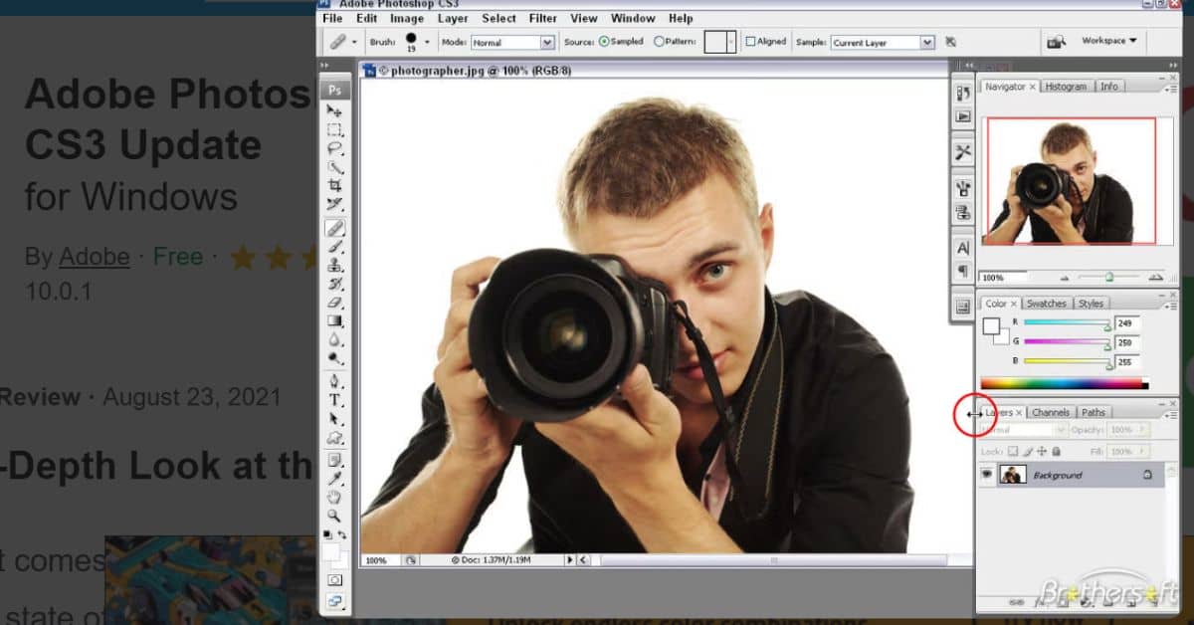Toggle ignore adjustment layers icon in options bar
The width and height of the screenshot is (1194, 625).
(x=951, y=42)
